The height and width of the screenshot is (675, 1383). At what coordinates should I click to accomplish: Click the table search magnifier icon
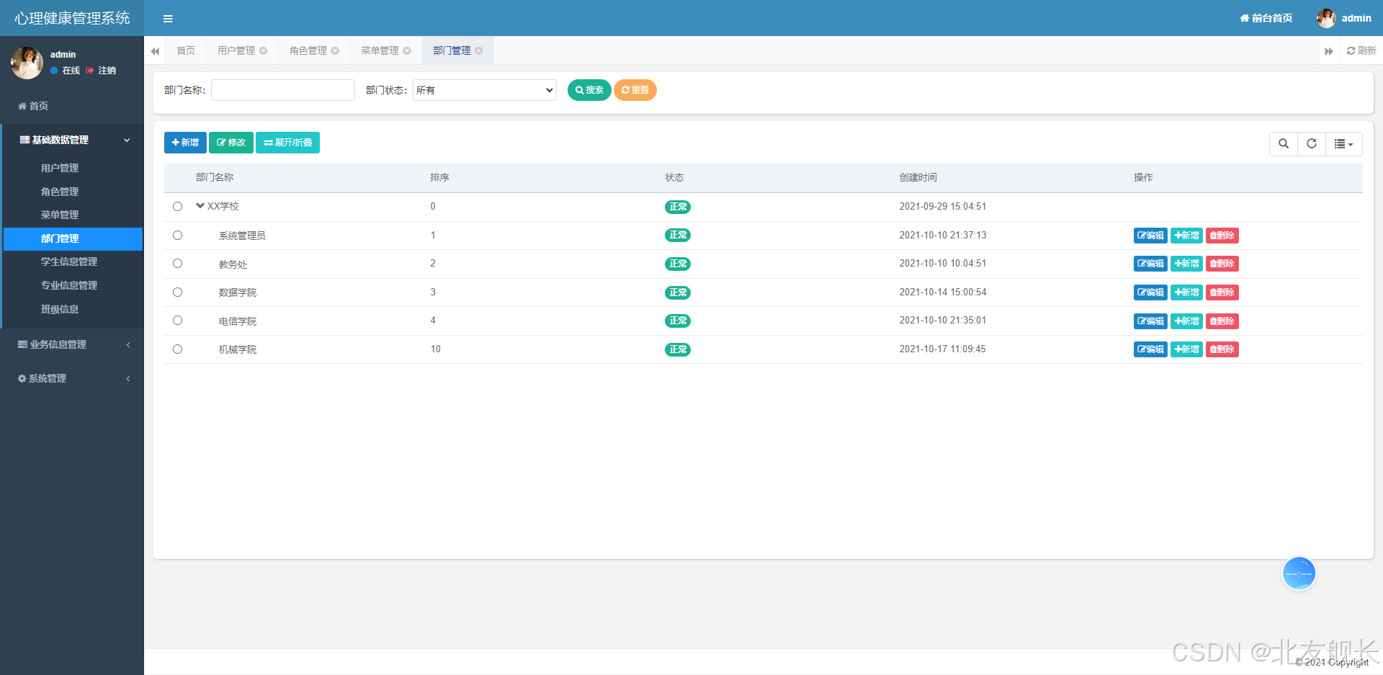coord(1284,143)
